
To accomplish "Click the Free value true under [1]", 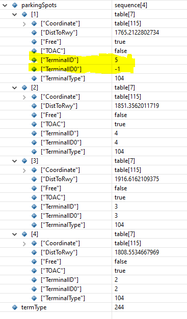I will (x=120, y=42).
